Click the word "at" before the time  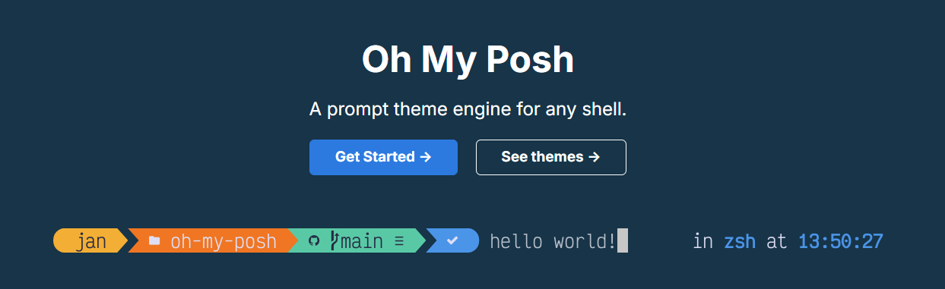point(777,242)
